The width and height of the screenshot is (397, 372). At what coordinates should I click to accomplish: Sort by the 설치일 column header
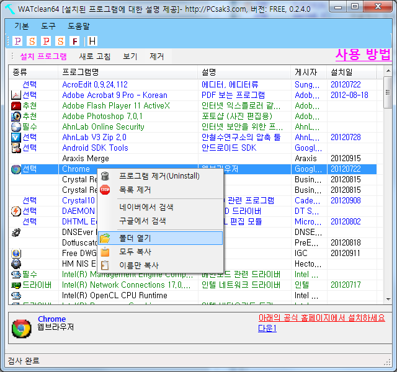[352, 72]
